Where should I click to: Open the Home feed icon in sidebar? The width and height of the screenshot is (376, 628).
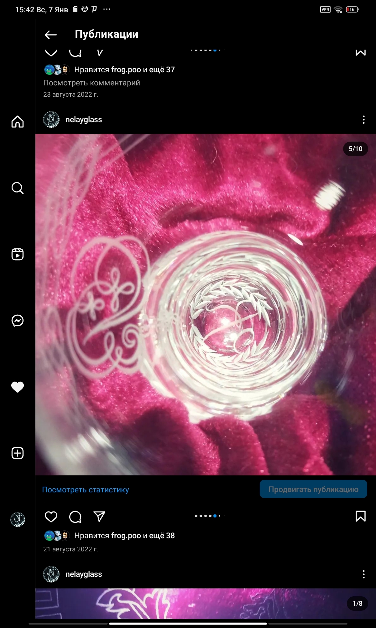[18, 122]
